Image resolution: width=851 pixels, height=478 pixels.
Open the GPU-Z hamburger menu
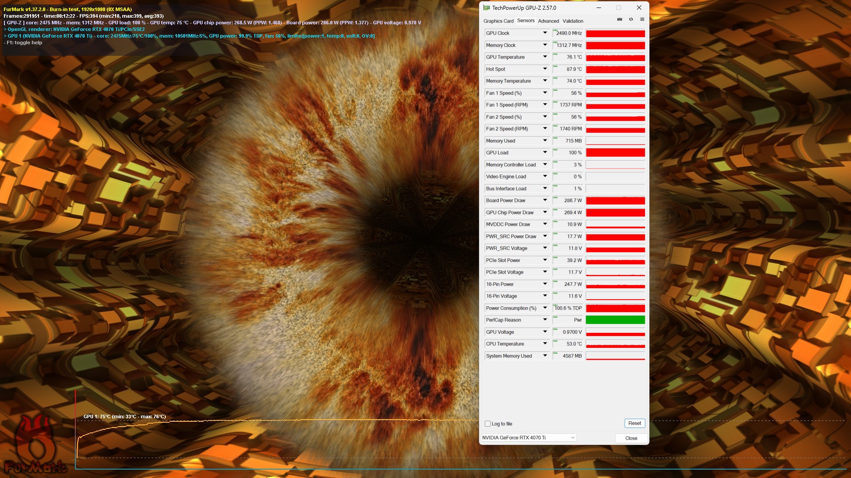pyautogui.click(x=642, y=19)
